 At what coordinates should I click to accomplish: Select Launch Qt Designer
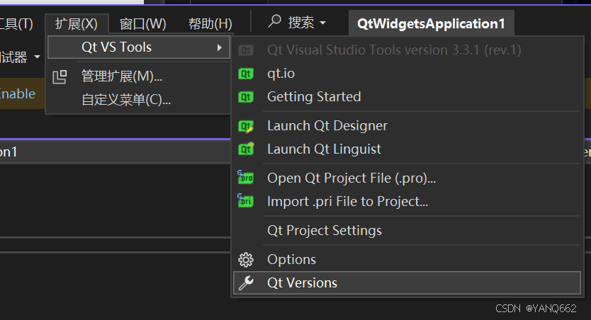[x=407, y=126]
